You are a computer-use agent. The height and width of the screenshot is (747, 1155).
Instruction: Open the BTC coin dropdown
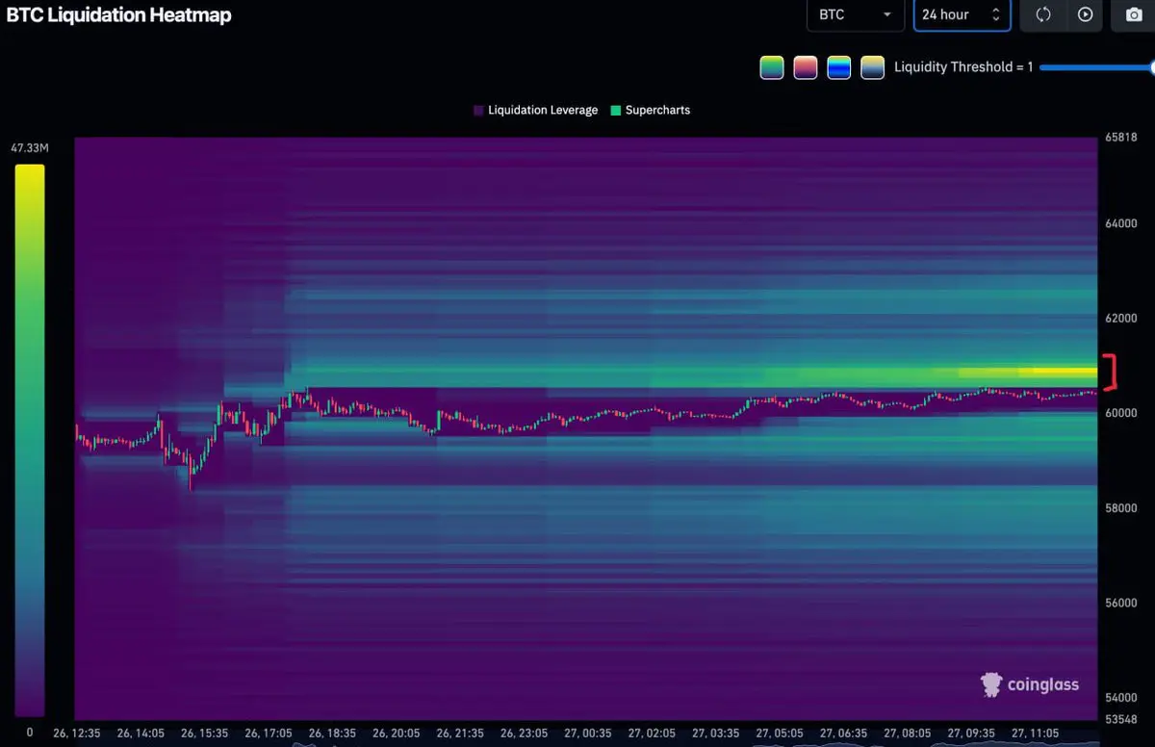855,14
